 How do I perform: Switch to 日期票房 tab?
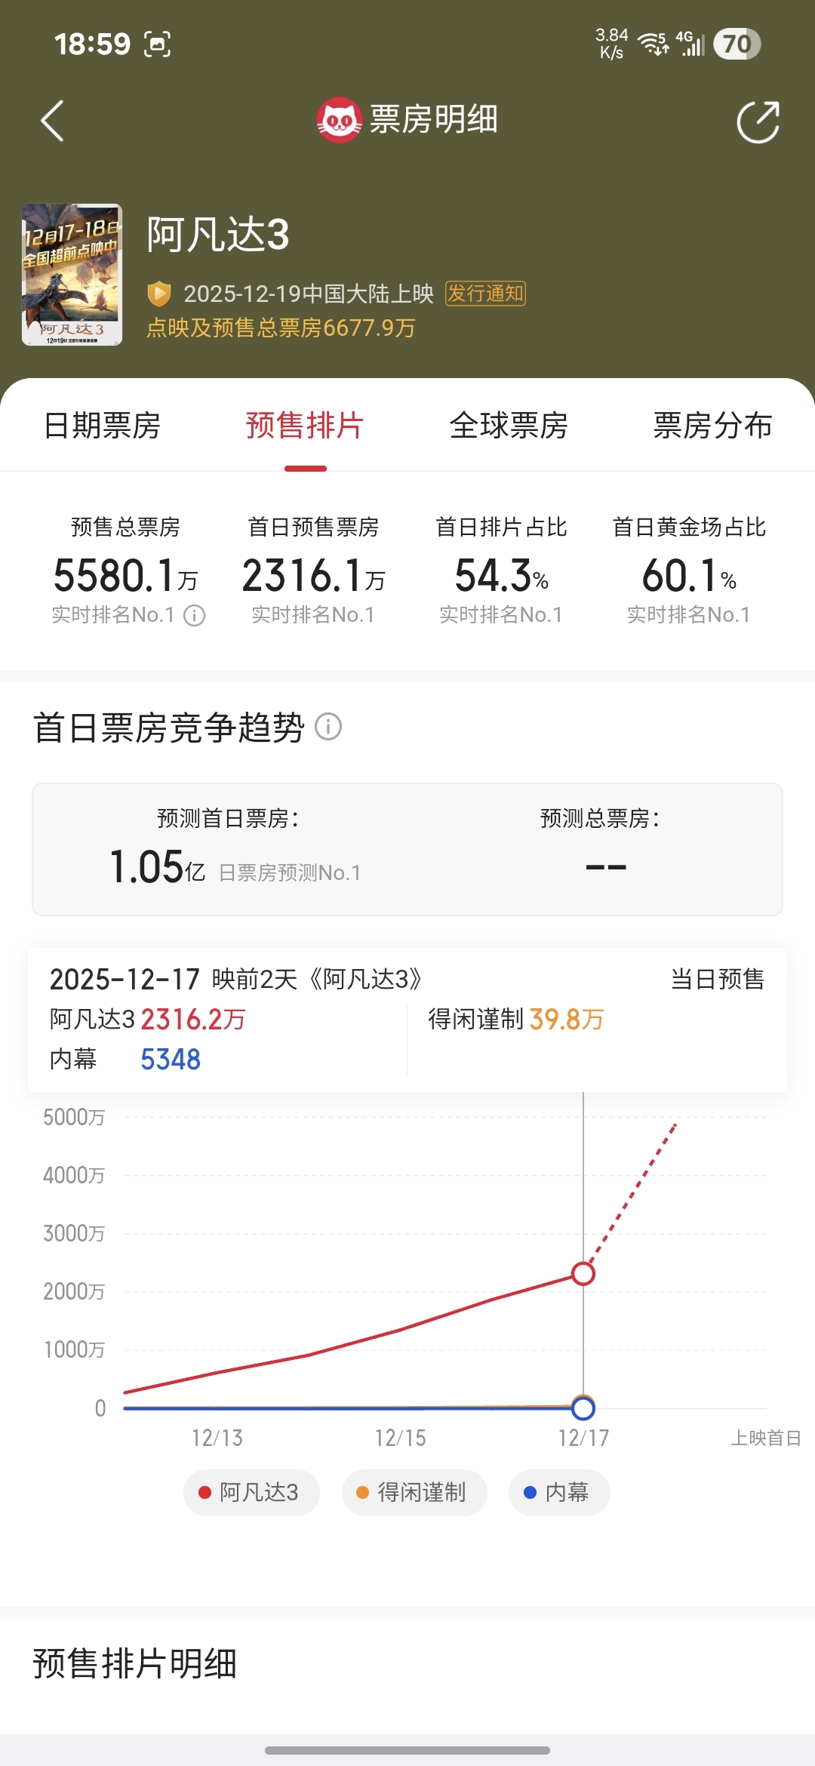[102, 426]
